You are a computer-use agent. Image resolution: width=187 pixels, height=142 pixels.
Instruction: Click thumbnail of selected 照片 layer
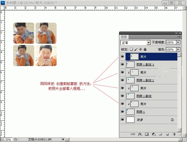point(134,56)
